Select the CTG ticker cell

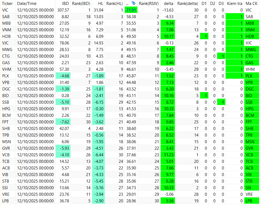(x=8, y=56)
